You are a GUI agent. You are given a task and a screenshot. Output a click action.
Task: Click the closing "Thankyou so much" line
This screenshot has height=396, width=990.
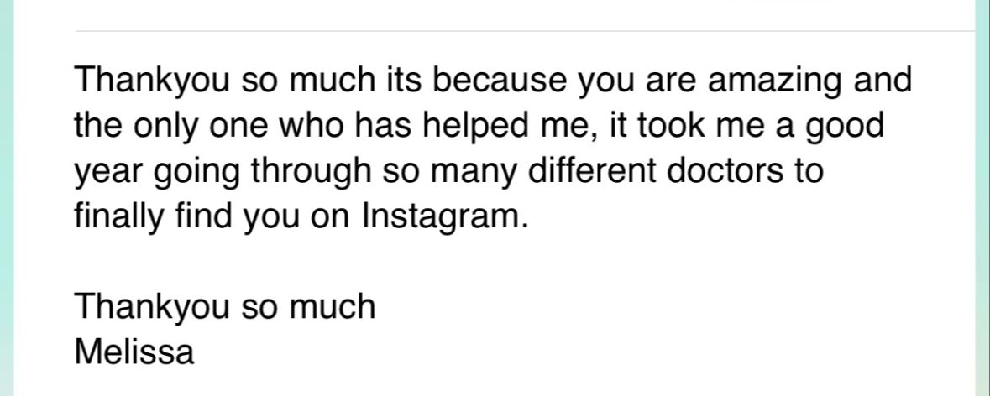pyautogui.click(x=225, y=307)
